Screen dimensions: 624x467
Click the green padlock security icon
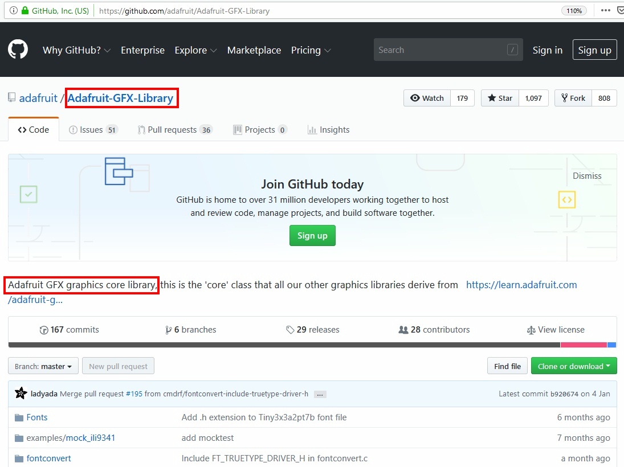click(25, 10)
